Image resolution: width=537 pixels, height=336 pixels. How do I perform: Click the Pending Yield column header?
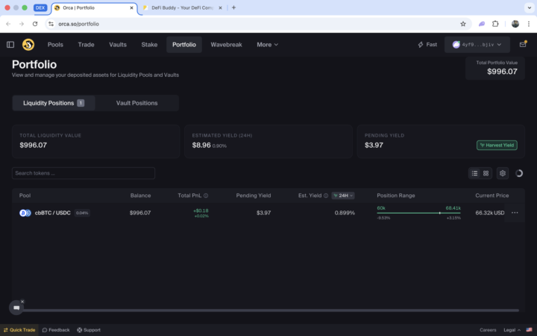click(x=254, y=196)
